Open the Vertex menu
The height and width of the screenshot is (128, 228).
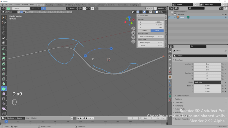(x=53, y=12)
